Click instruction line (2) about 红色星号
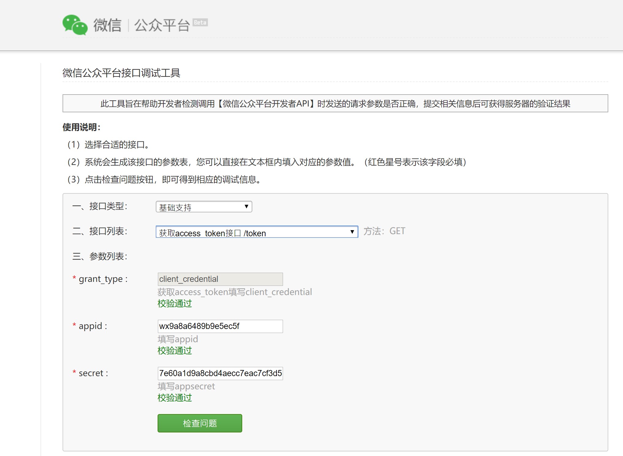623x456 pixels. [x=267, y=162]
